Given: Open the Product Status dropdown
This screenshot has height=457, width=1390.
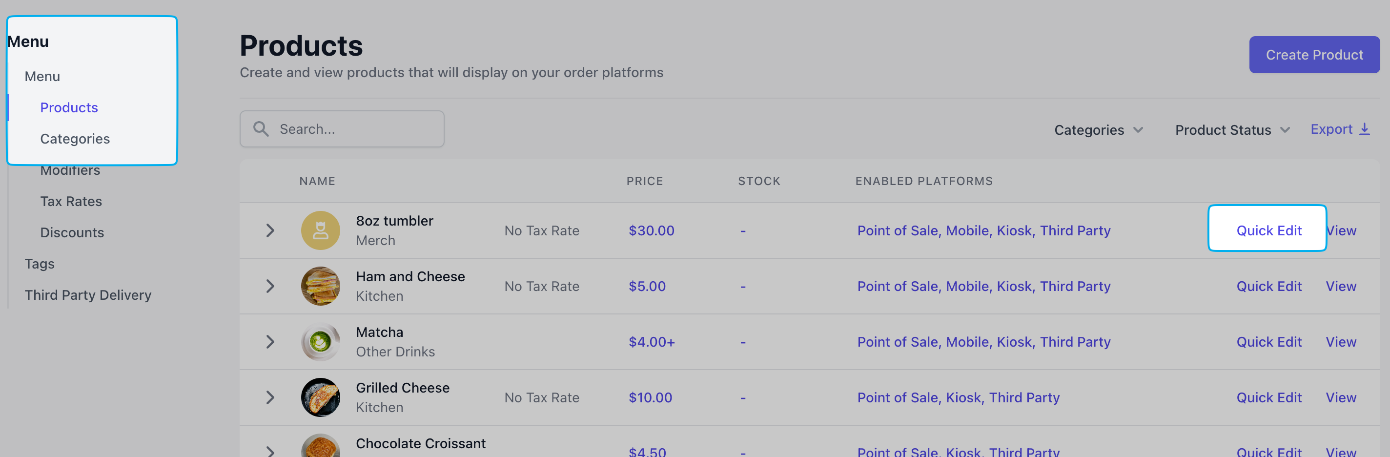Looking at the screenshot, I should (x=1232, y=130).
